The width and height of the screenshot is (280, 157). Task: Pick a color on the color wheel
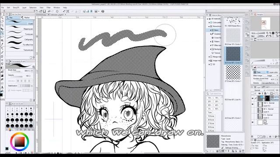click(x=20, y=142)
